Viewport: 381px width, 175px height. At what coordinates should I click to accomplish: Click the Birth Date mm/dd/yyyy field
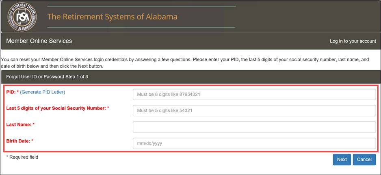pyautogui.click(x=254, y=143)
